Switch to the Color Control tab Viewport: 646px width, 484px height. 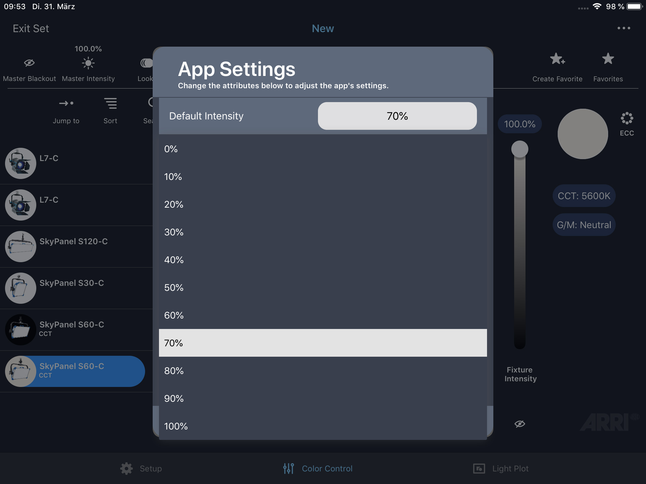[317, 469]
